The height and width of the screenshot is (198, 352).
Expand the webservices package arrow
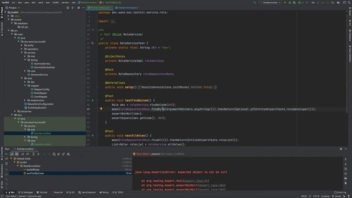[x=25, y=100]
